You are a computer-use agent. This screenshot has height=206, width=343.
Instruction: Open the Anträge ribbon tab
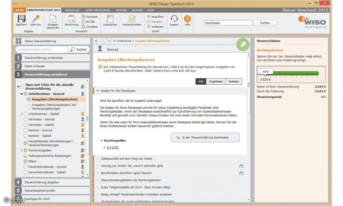tap(121, 10)
